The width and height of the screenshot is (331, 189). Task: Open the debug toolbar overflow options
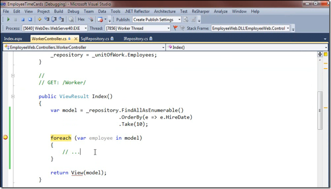pos(110,21)
